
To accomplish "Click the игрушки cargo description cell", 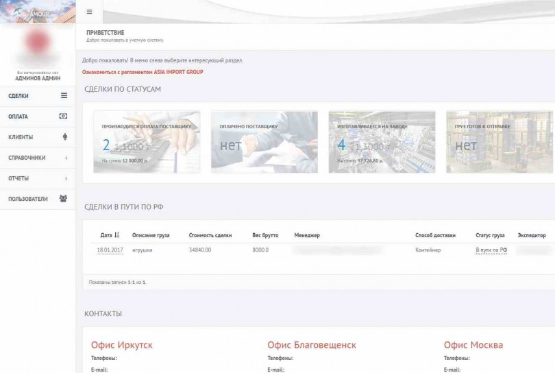I will pyautogui.click(x=143, y=250).
